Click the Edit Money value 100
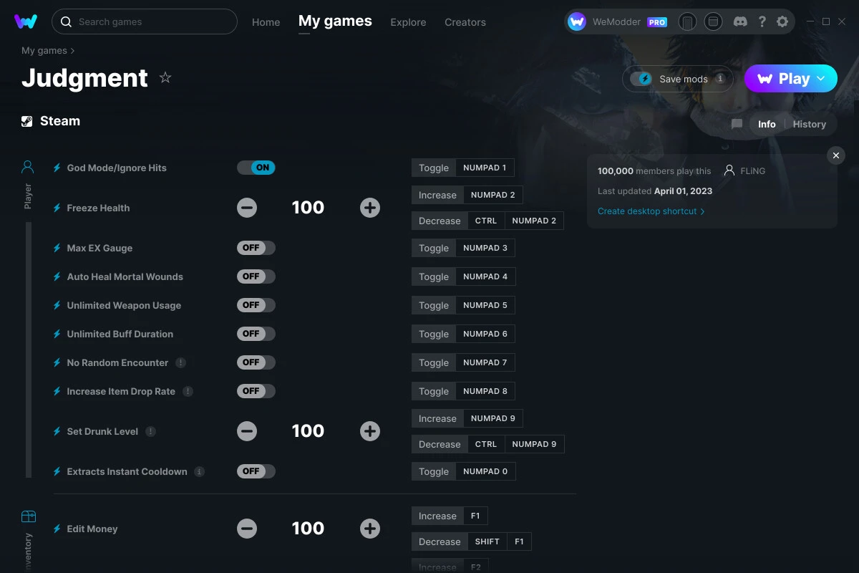 (x=308, y=529)
